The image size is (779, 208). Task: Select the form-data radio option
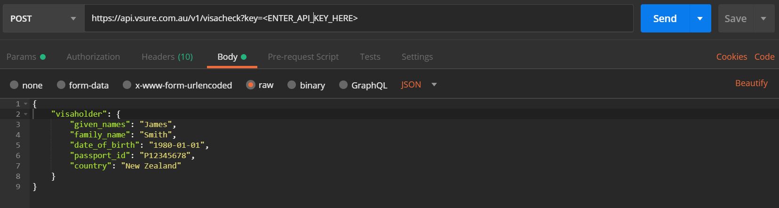click(61, 85)
